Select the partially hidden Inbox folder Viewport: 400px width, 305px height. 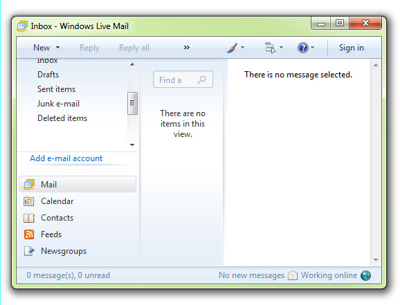(x=47, y=62)
